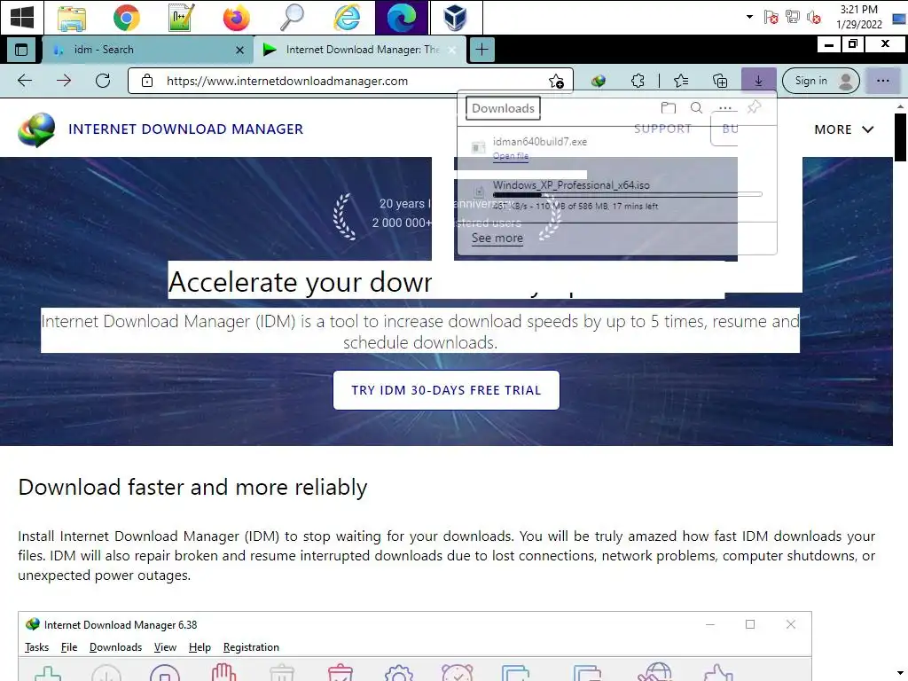Open the VirtualBox taskbar icon
Screen dimensions: 908x681
pyautogui.click(x=455, y=18)
